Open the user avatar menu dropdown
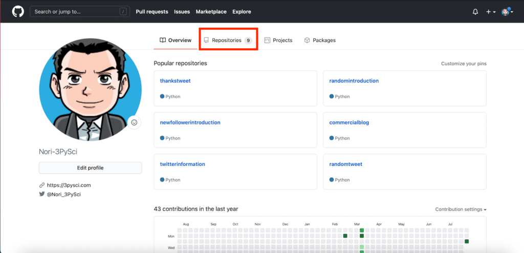Screen dimensions: 524x253 [x=507, y=12]
